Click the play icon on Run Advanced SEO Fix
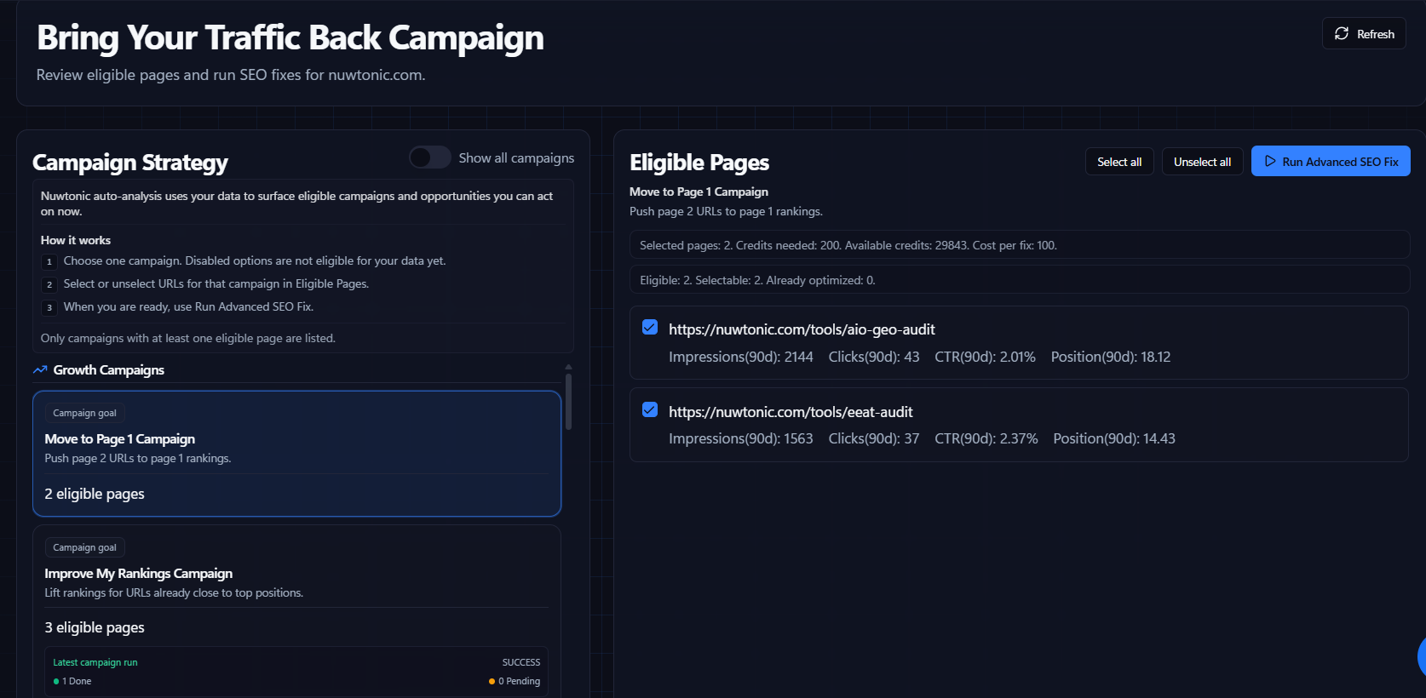1426x698 pixels. 1270,161
